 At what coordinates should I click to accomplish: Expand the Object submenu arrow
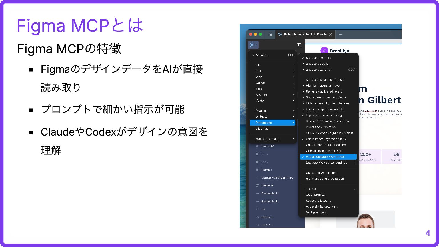[x=293, y=83]
